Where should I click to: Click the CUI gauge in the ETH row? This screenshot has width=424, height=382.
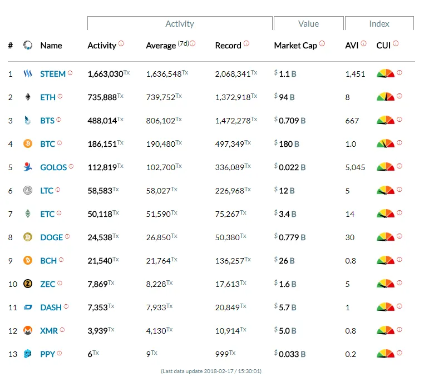coord(386,97)
